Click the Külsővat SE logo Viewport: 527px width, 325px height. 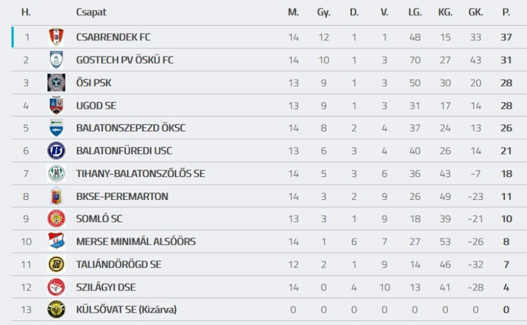[56, 310]
